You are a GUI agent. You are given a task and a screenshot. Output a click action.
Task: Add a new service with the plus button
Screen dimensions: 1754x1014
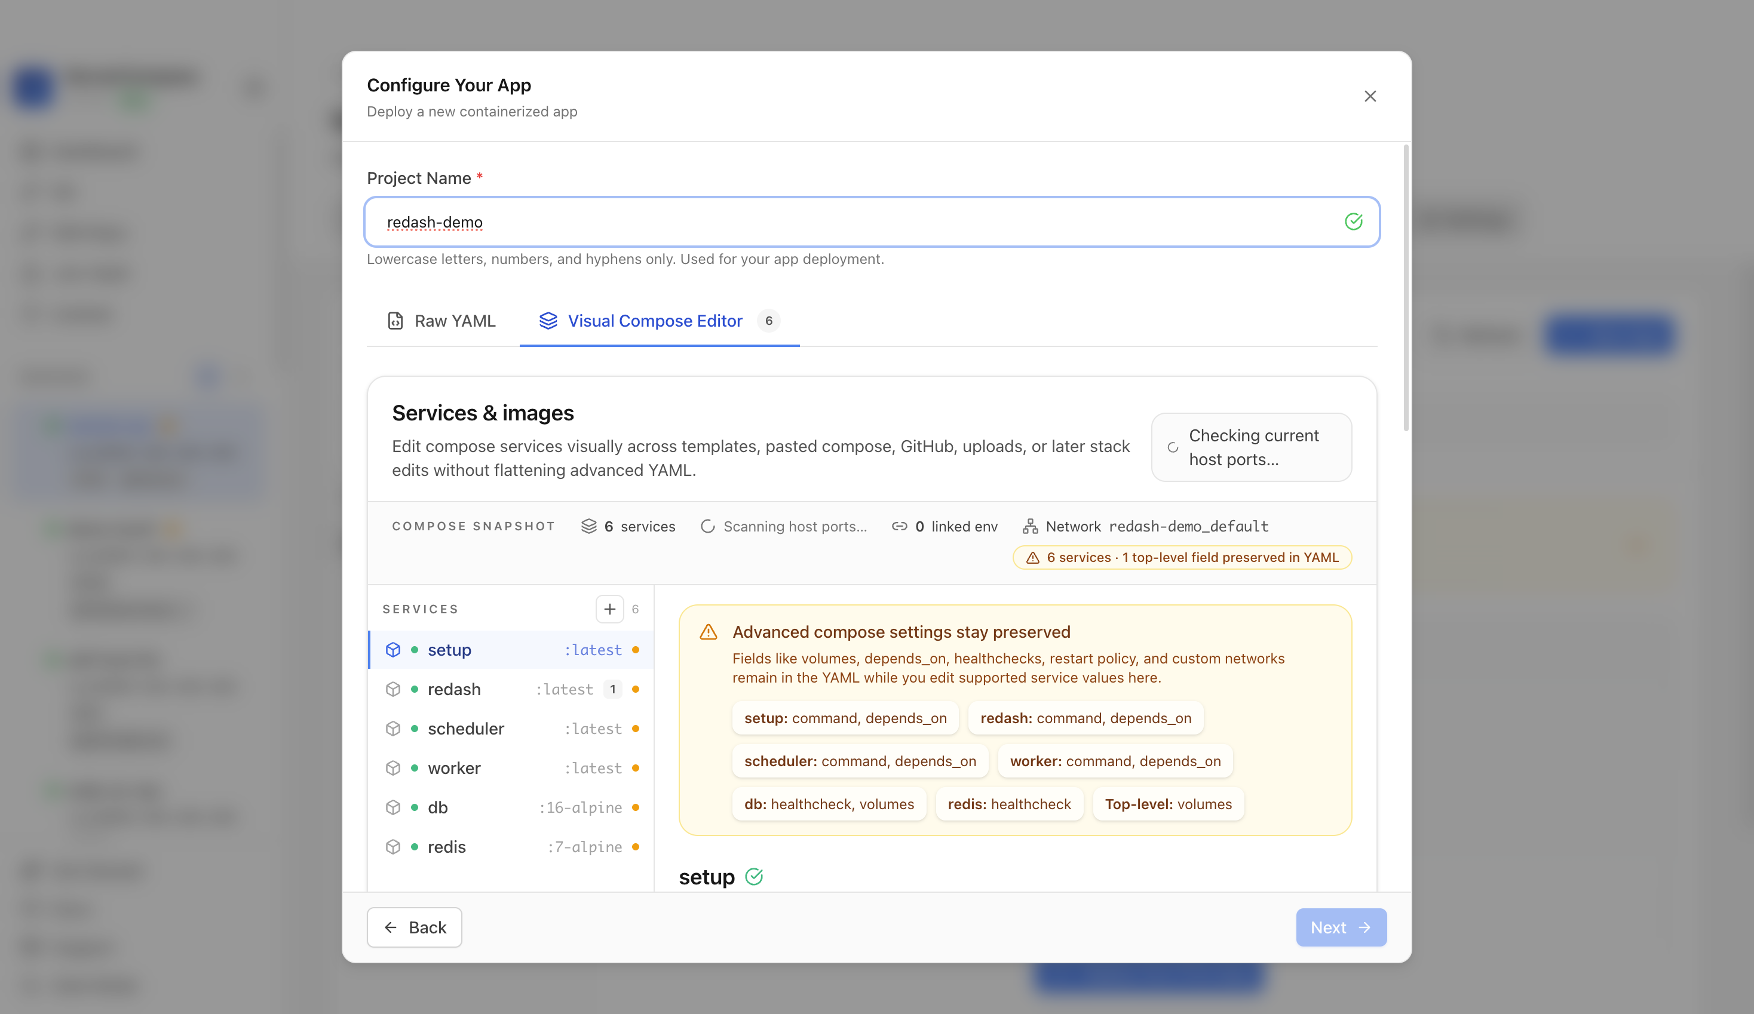[610, 609]
